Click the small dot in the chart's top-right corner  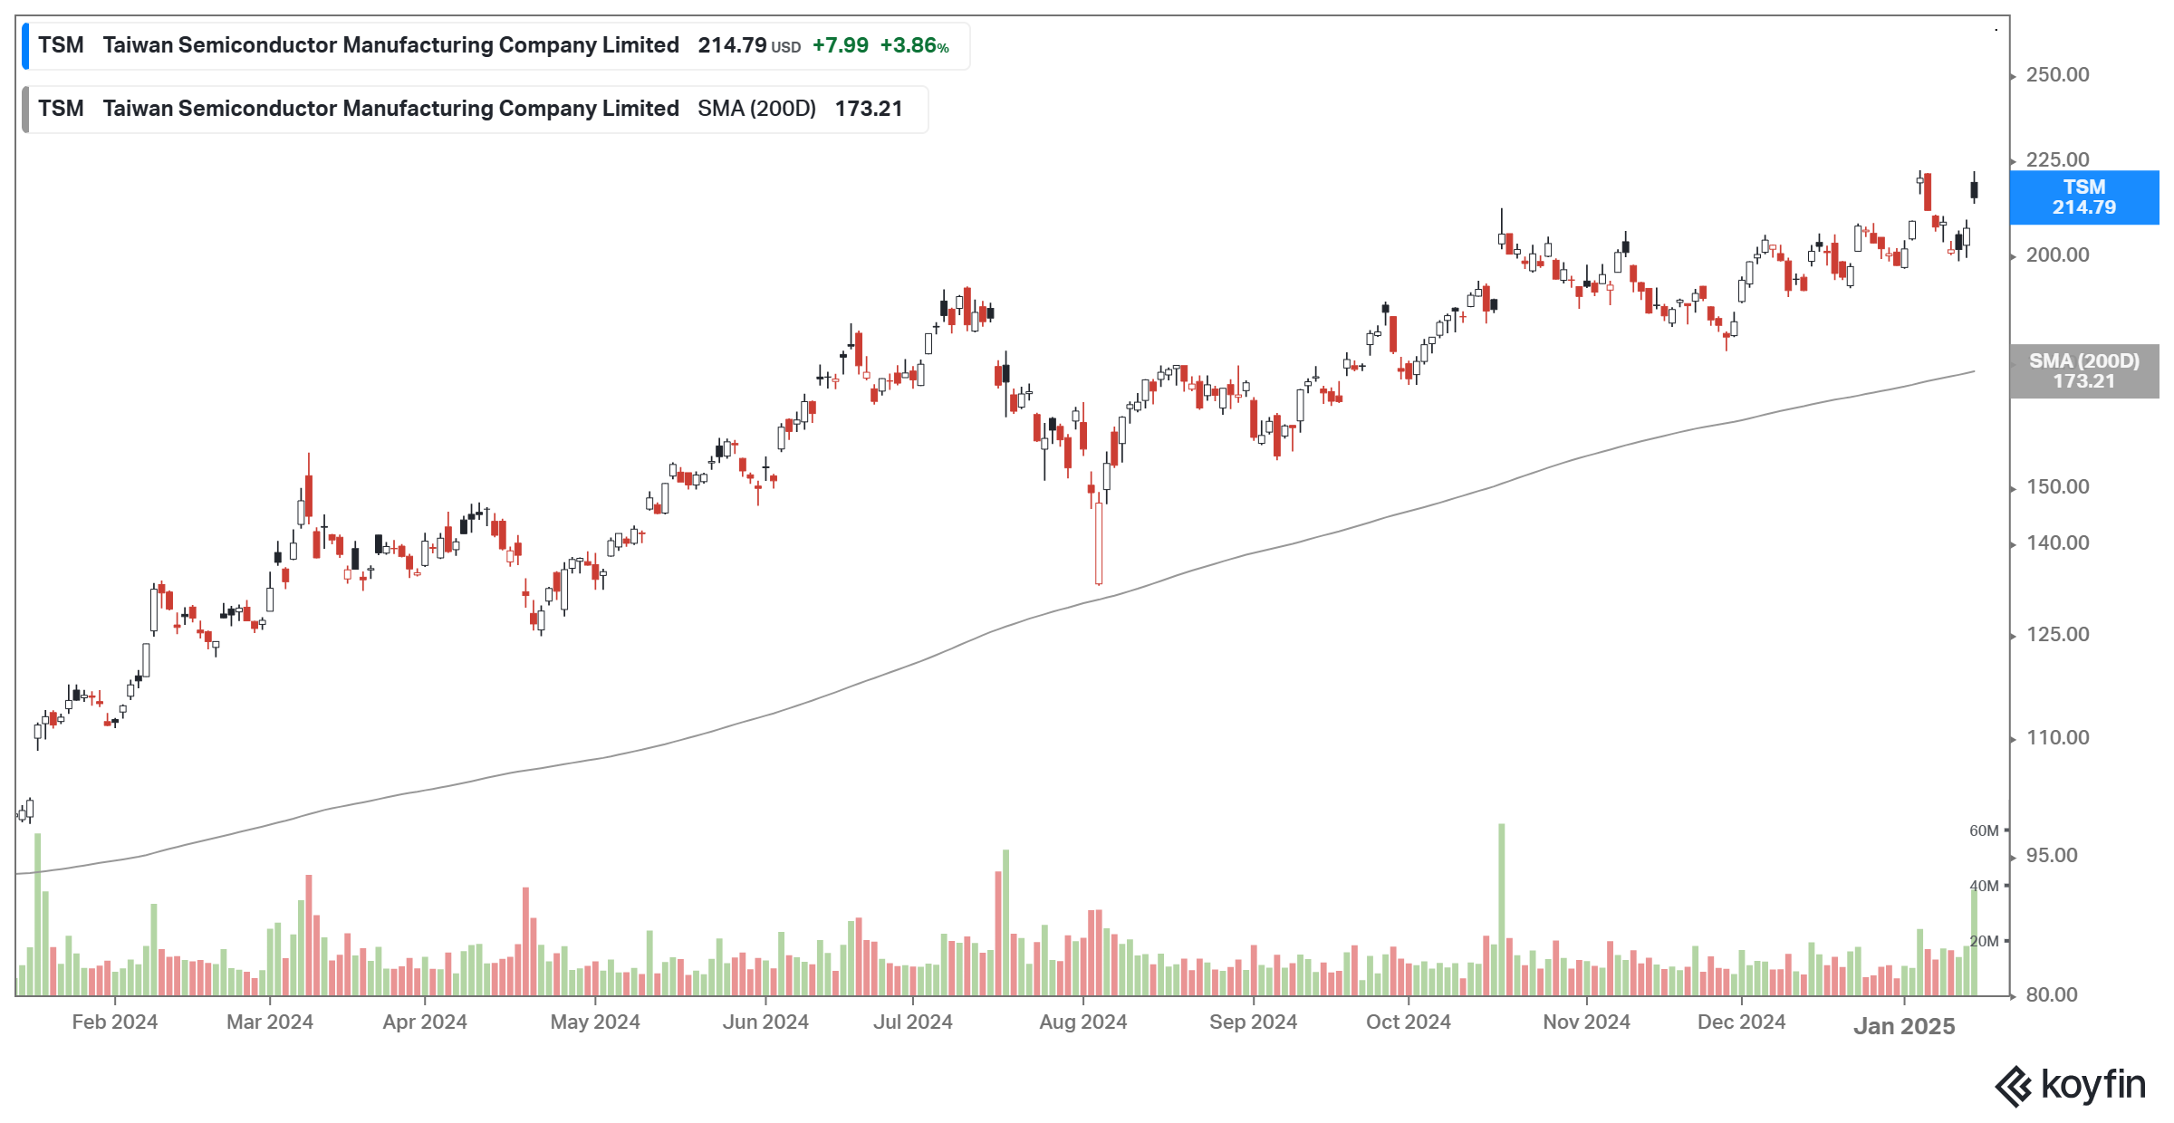coord(1996,30)
